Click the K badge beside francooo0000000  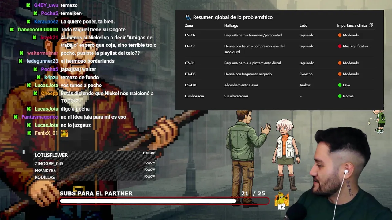pos(12,29)
